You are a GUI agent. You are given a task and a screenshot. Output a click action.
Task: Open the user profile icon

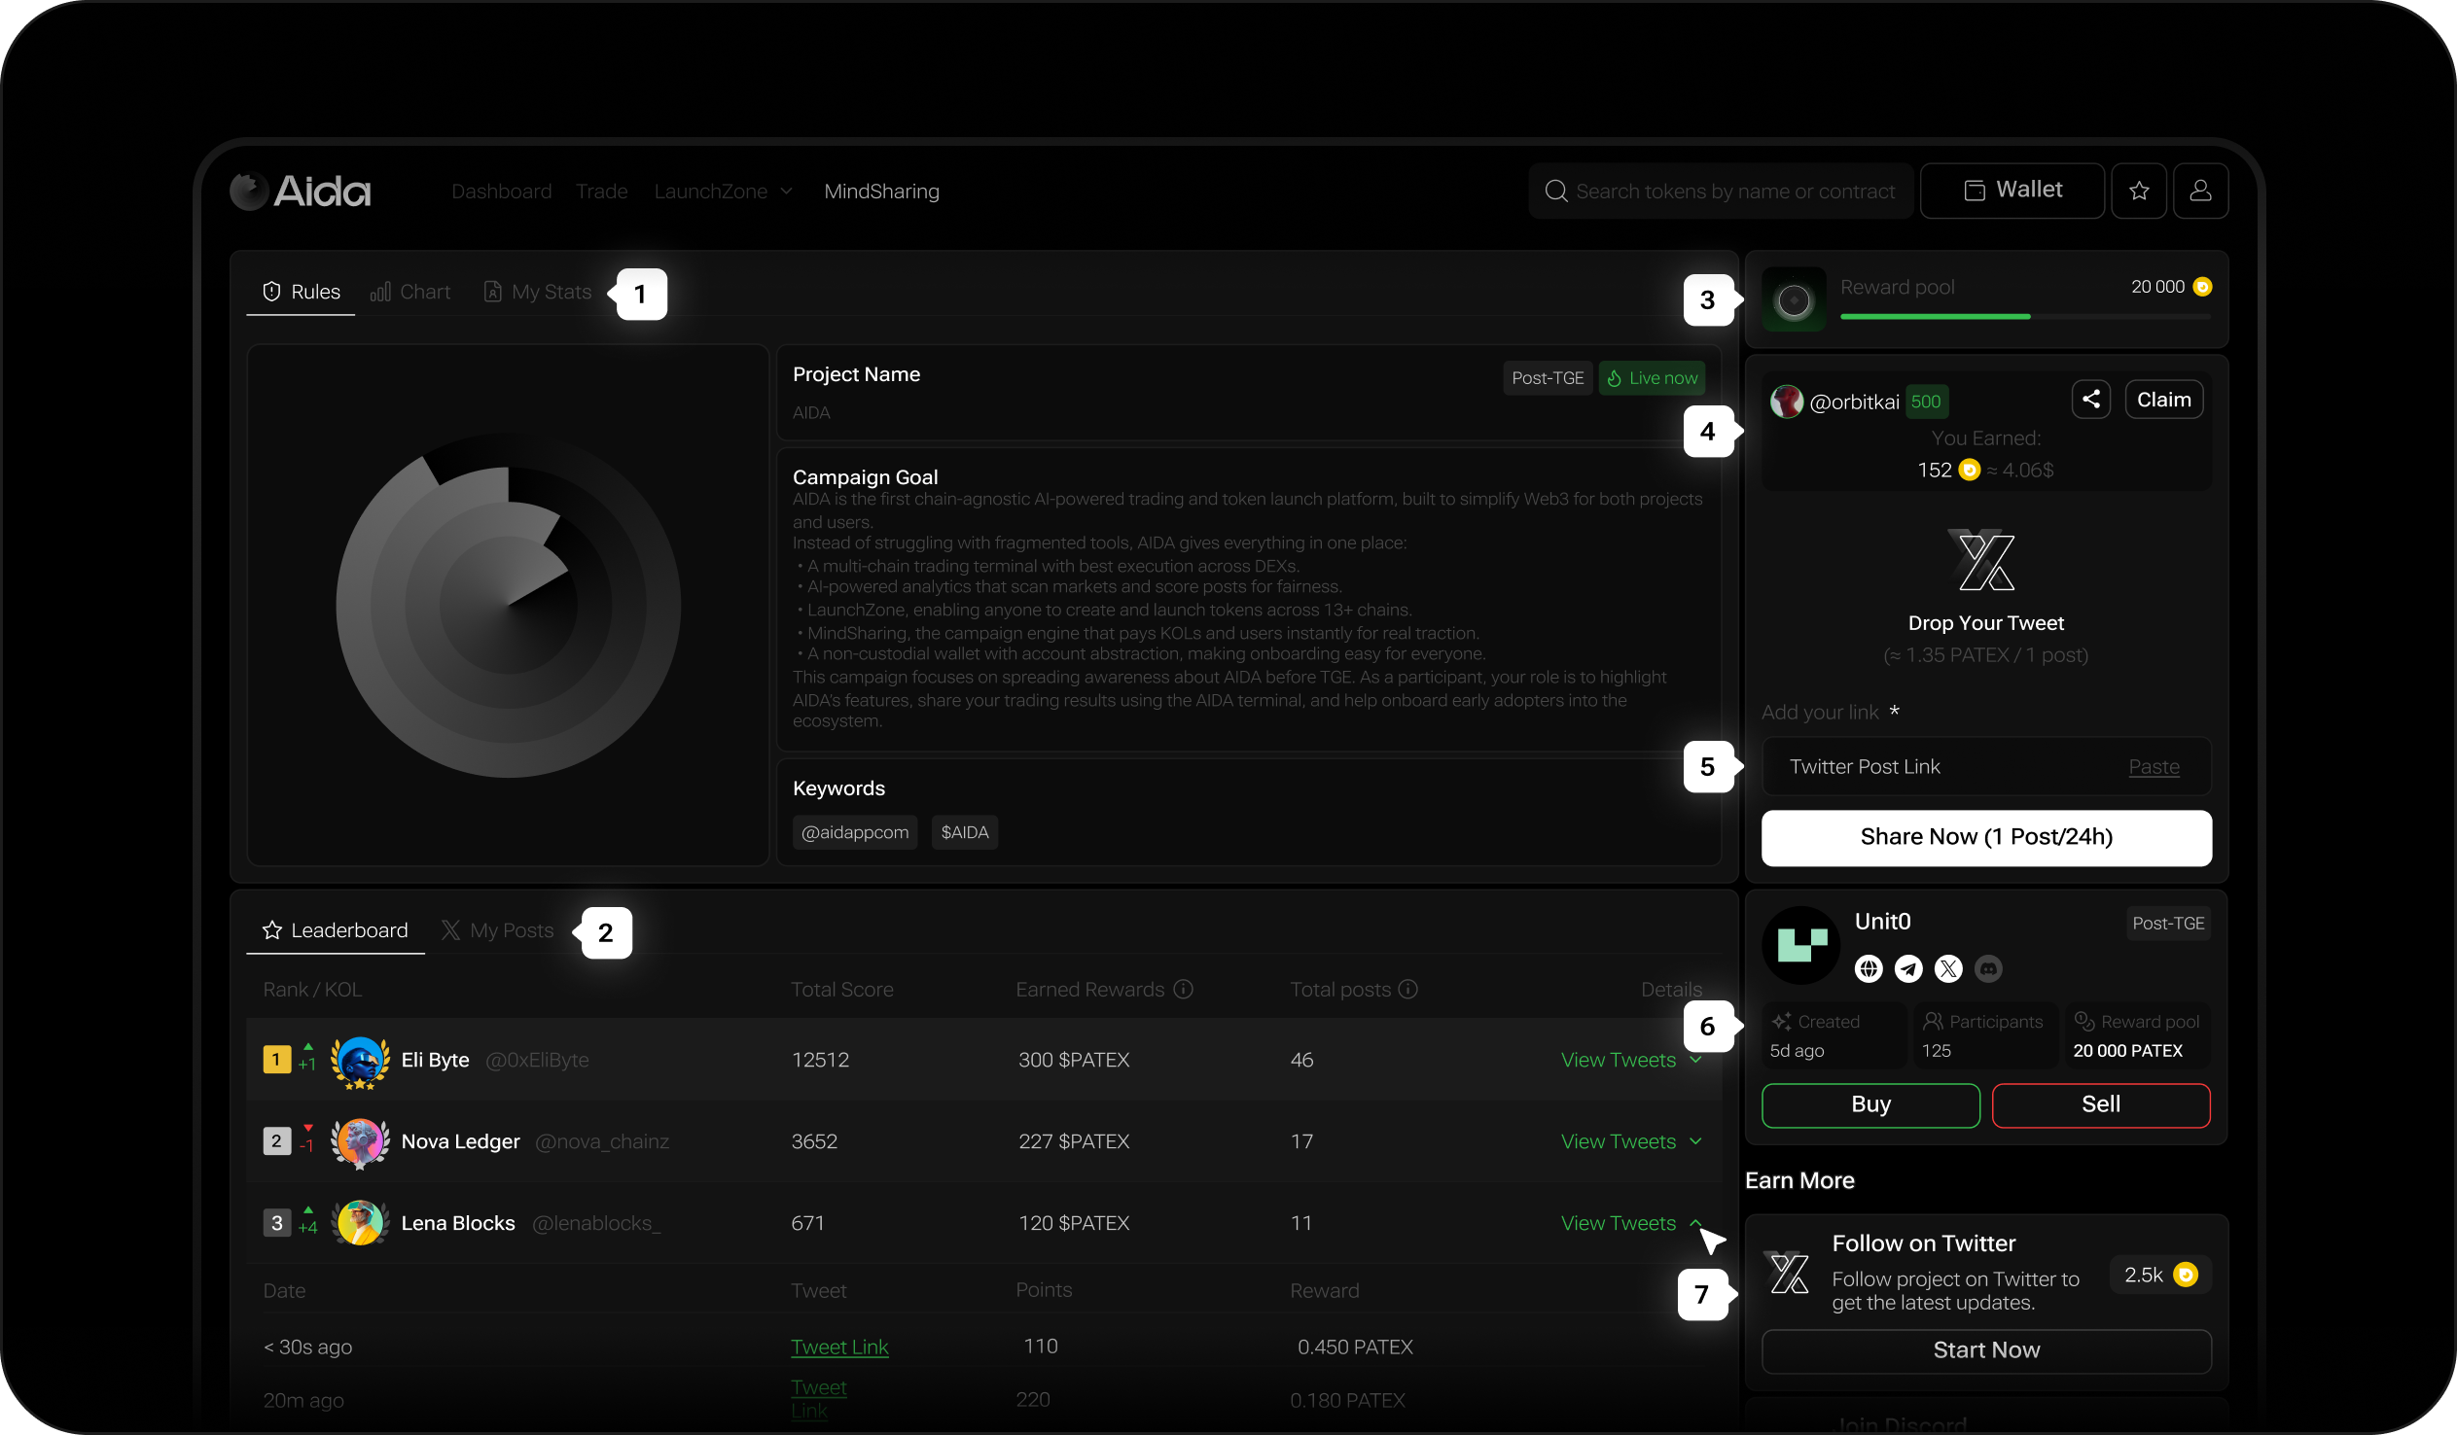[2199, 192]
